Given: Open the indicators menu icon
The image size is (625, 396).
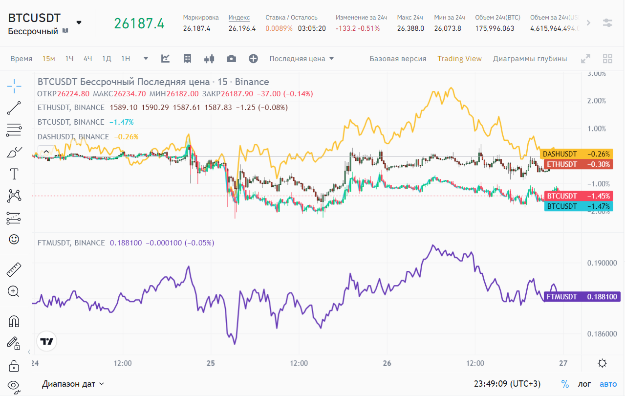Looking at the screenshot, I should click(x=166, y=59).
